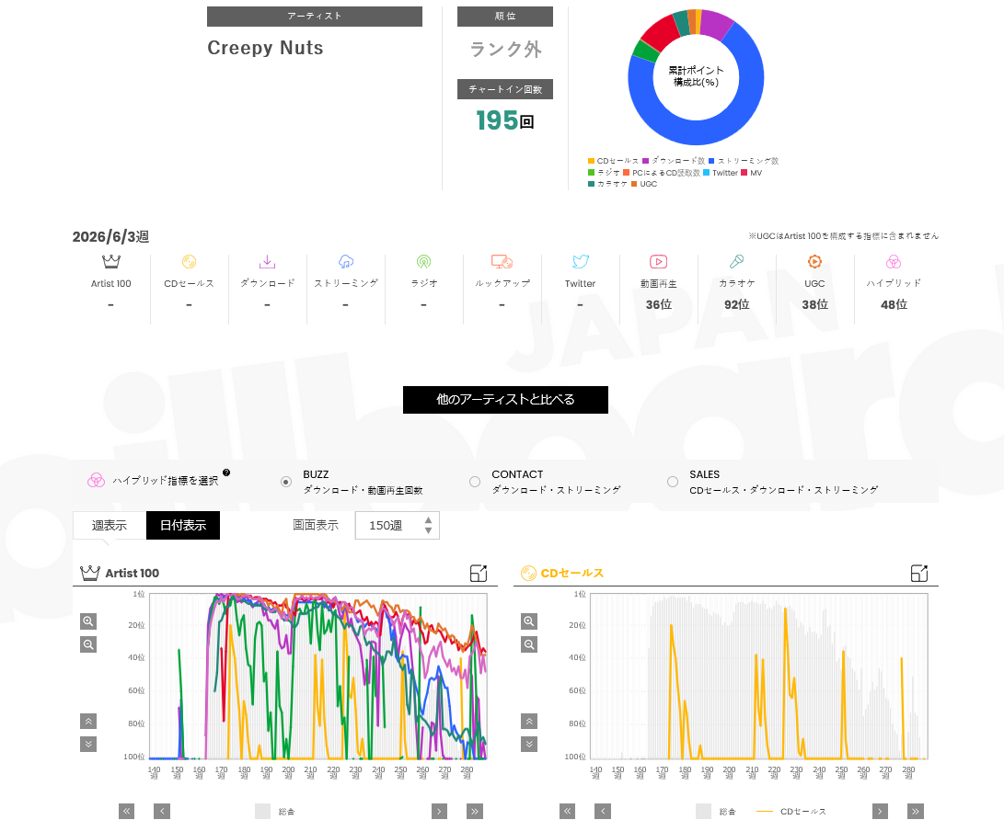The image size is (1004, 820).
Task: Open the 画面表示 150週 dropdown
Action: coord(397,525)
